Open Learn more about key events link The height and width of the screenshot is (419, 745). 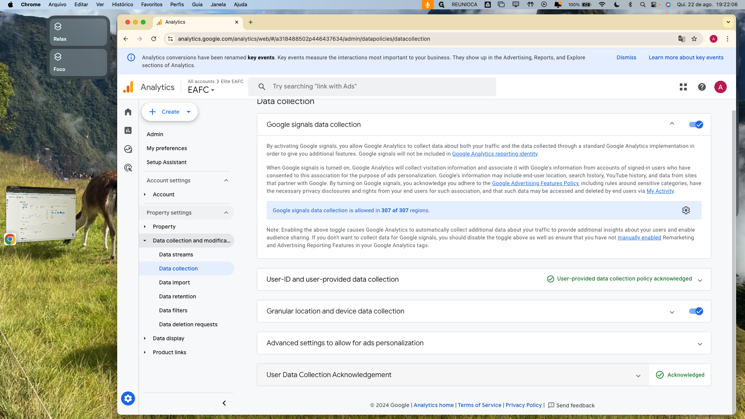(x=686, y=57)
